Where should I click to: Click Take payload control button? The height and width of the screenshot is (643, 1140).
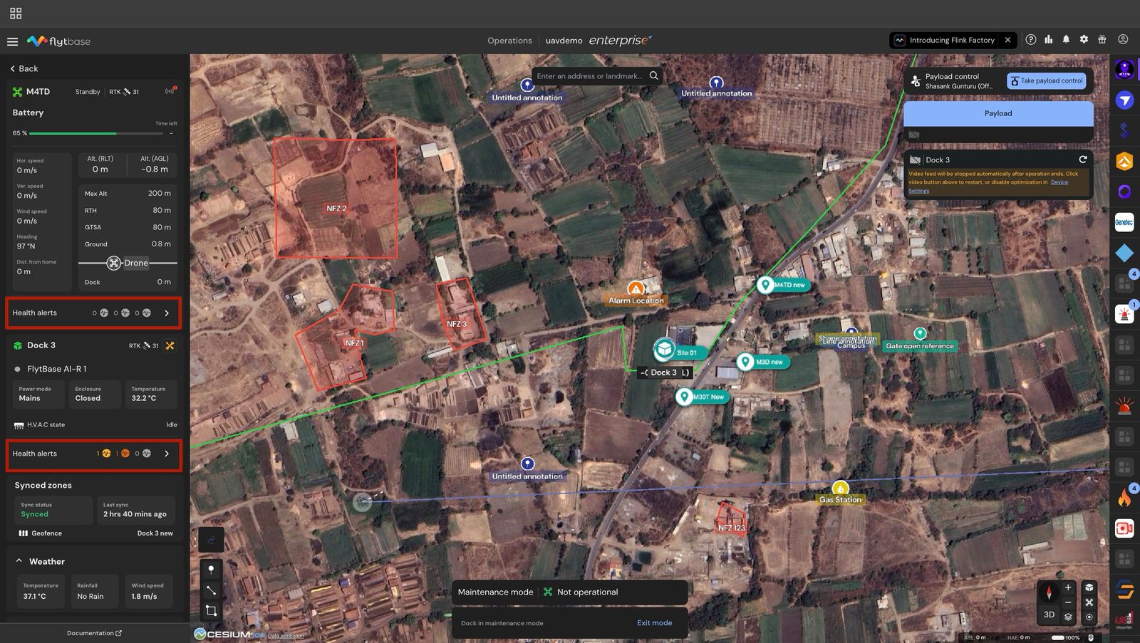point(1047,81)
